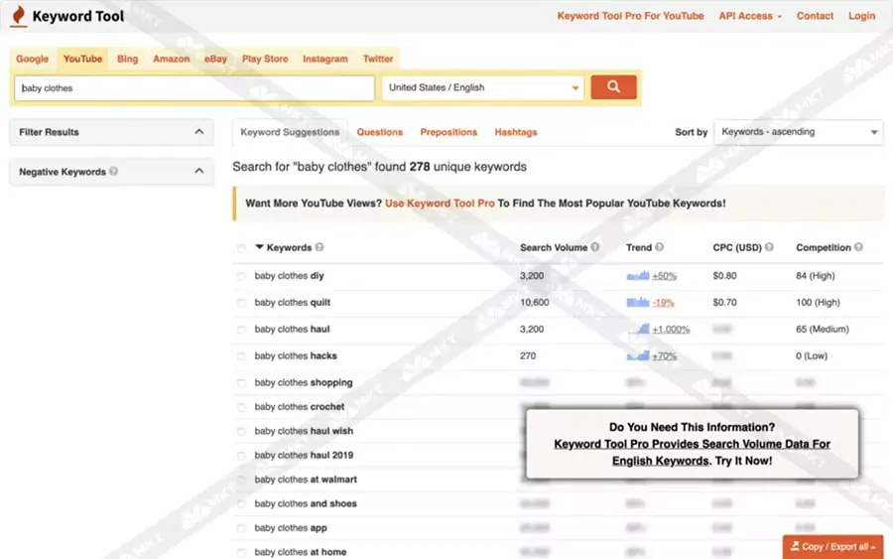Click Use Keyword Tool Pro banner link

440,204
